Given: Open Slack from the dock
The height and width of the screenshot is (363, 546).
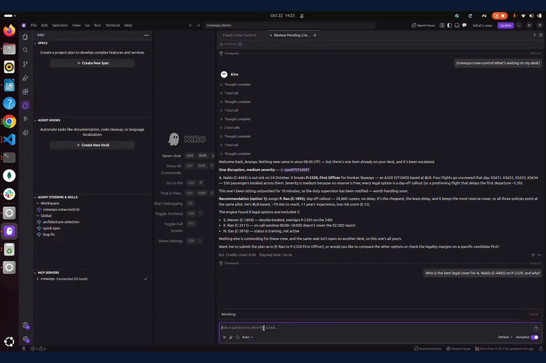Looking at the screenshot, I should [9, 194].
